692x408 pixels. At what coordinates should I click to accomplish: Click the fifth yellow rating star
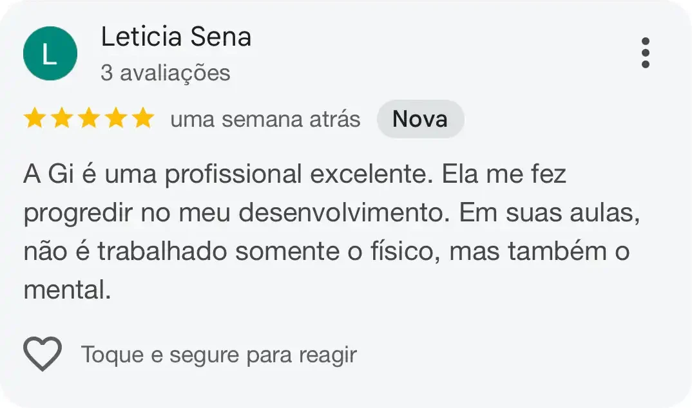[142, 119]
